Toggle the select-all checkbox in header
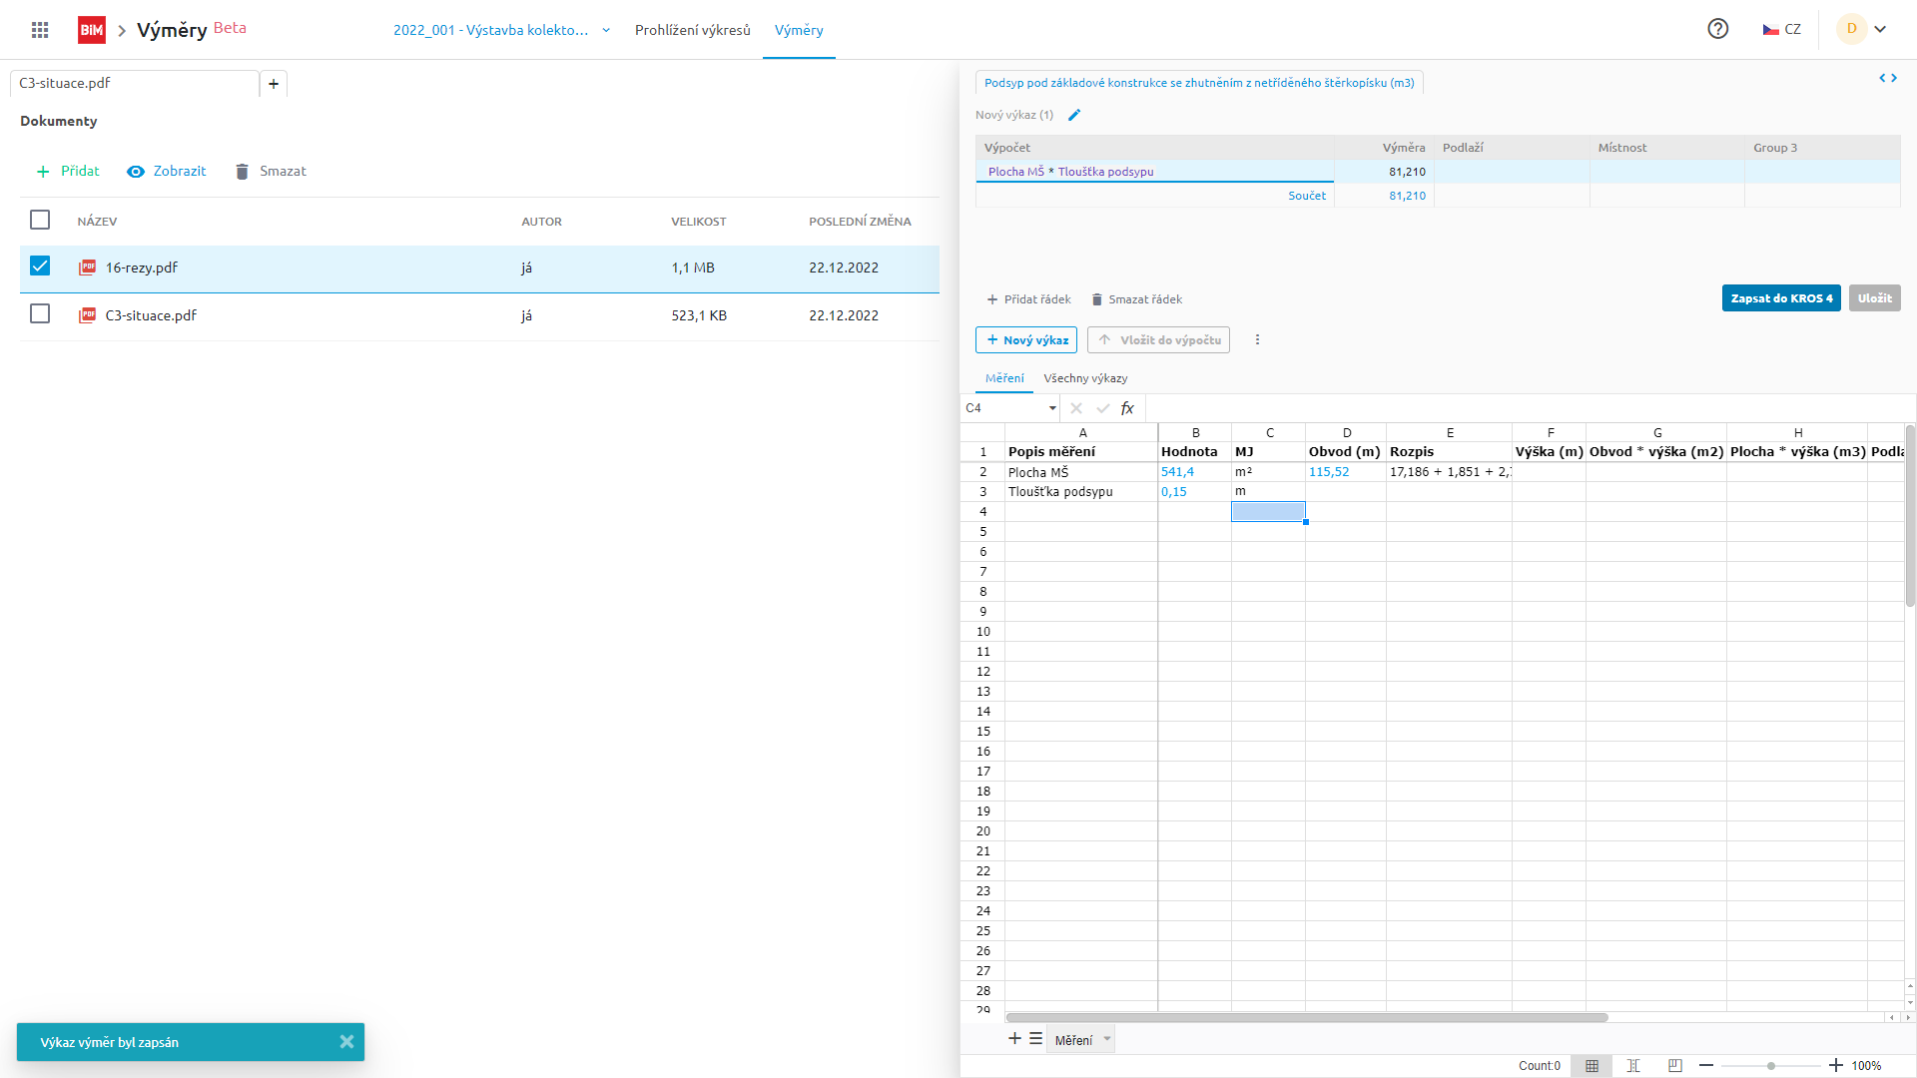 [40, 220]
